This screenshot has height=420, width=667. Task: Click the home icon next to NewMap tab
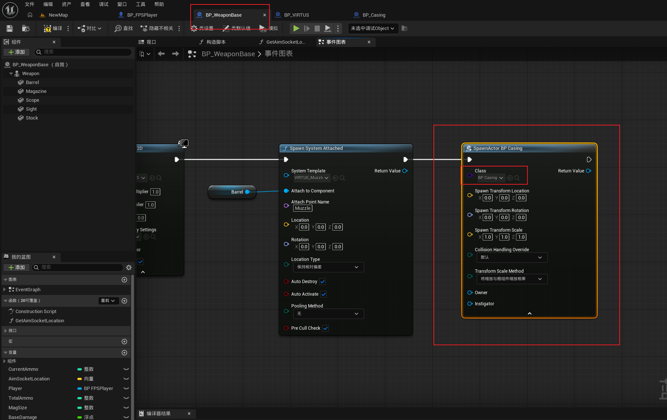coord(30,15)
